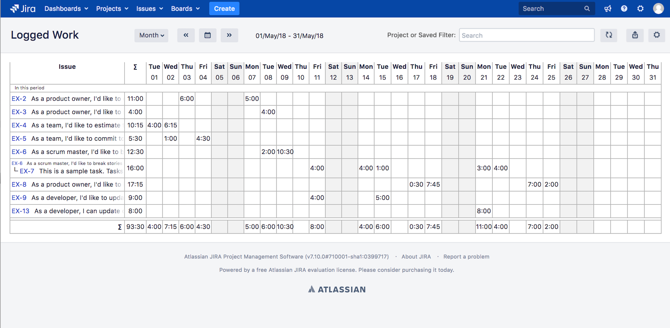Open the feedback megaphone icon
Image resolution: width=670 pixels, height=328 pixels.
coord(608,9)
